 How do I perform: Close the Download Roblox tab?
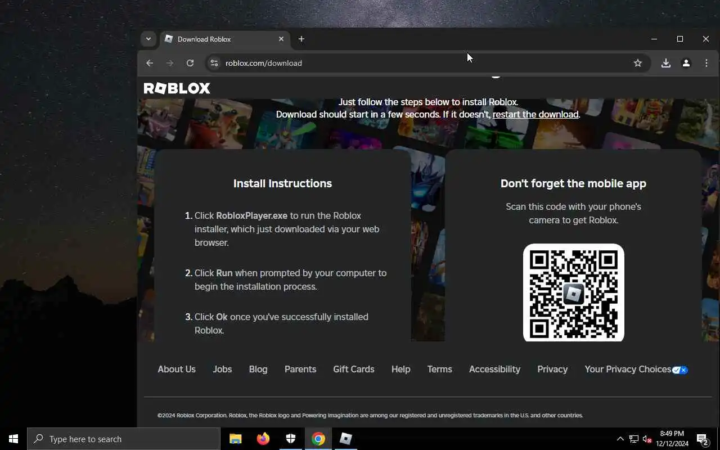pos(281,39)
